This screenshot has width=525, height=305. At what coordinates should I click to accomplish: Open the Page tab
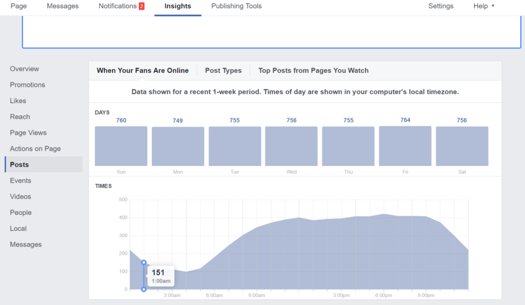point(18,6)
